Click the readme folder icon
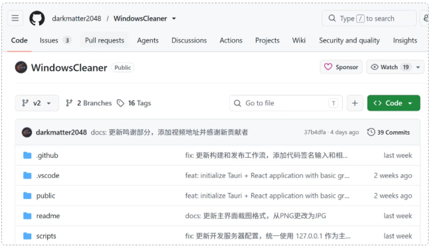The height and width of the screenshot is (248, 432). click(27, 216)
